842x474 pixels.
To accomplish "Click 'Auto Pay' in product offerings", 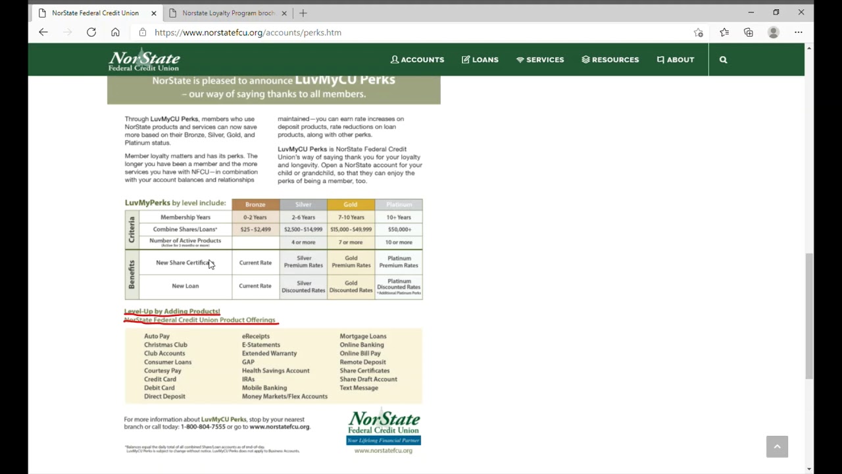I will click(157, 336).
